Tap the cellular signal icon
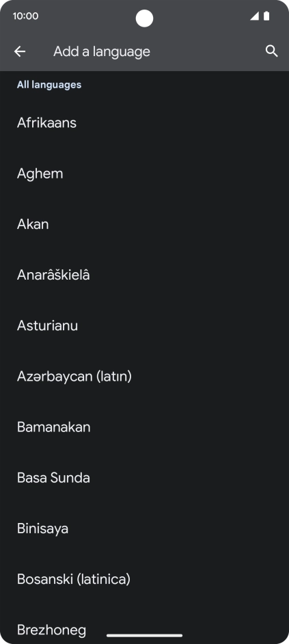289x644 pixels. [255, 16]
